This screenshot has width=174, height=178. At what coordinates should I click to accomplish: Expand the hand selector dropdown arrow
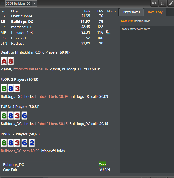click(35, 3)
